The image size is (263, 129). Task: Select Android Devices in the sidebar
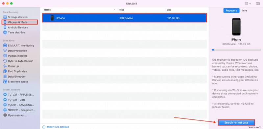pyautogui.click(x=15, y=28)
